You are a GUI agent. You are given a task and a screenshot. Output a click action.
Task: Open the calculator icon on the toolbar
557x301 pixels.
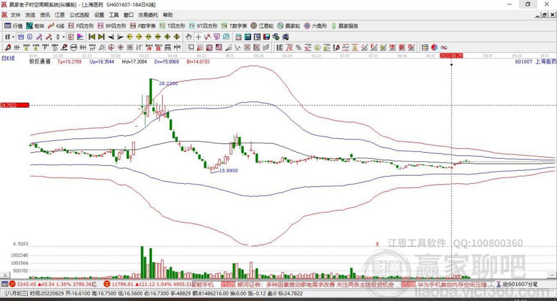click(x=247, y=36)
